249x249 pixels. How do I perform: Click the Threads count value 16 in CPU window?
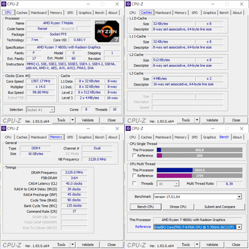pyautogui.click(x=115, y=110)
